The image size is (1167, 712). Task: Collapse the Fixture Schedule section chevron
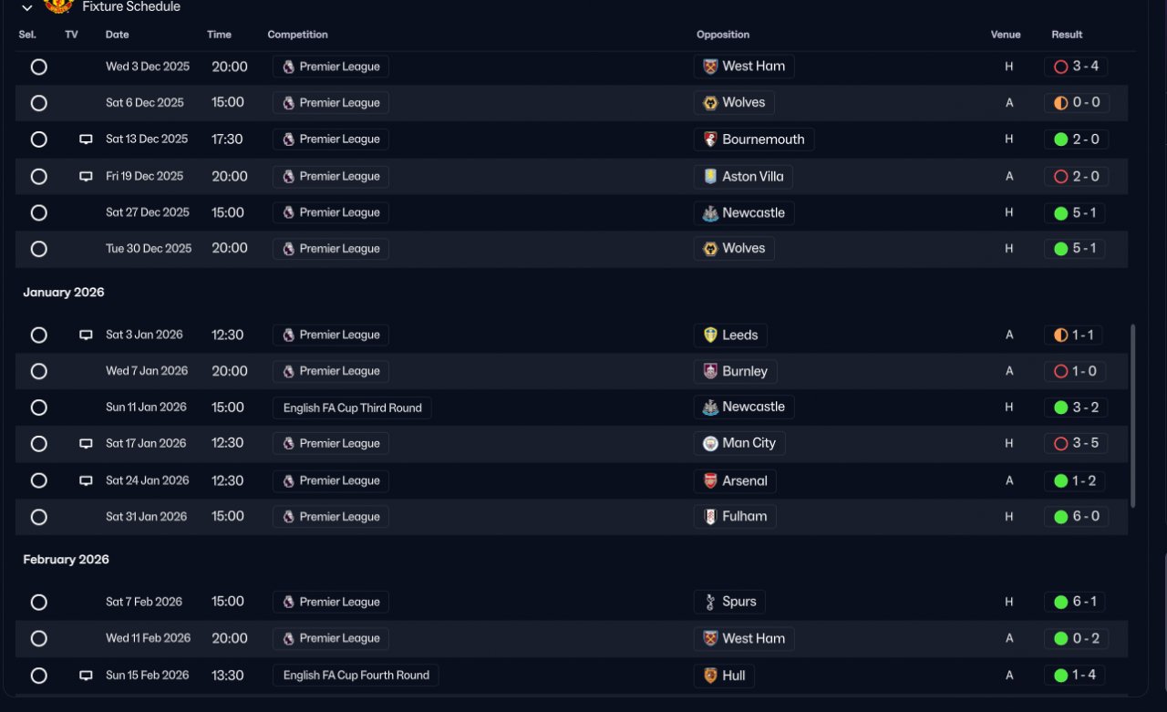(x=27, y=7)
